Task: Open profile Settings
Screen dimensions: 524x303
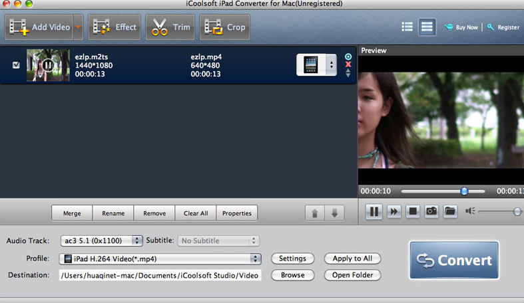Action: [292, 258]
